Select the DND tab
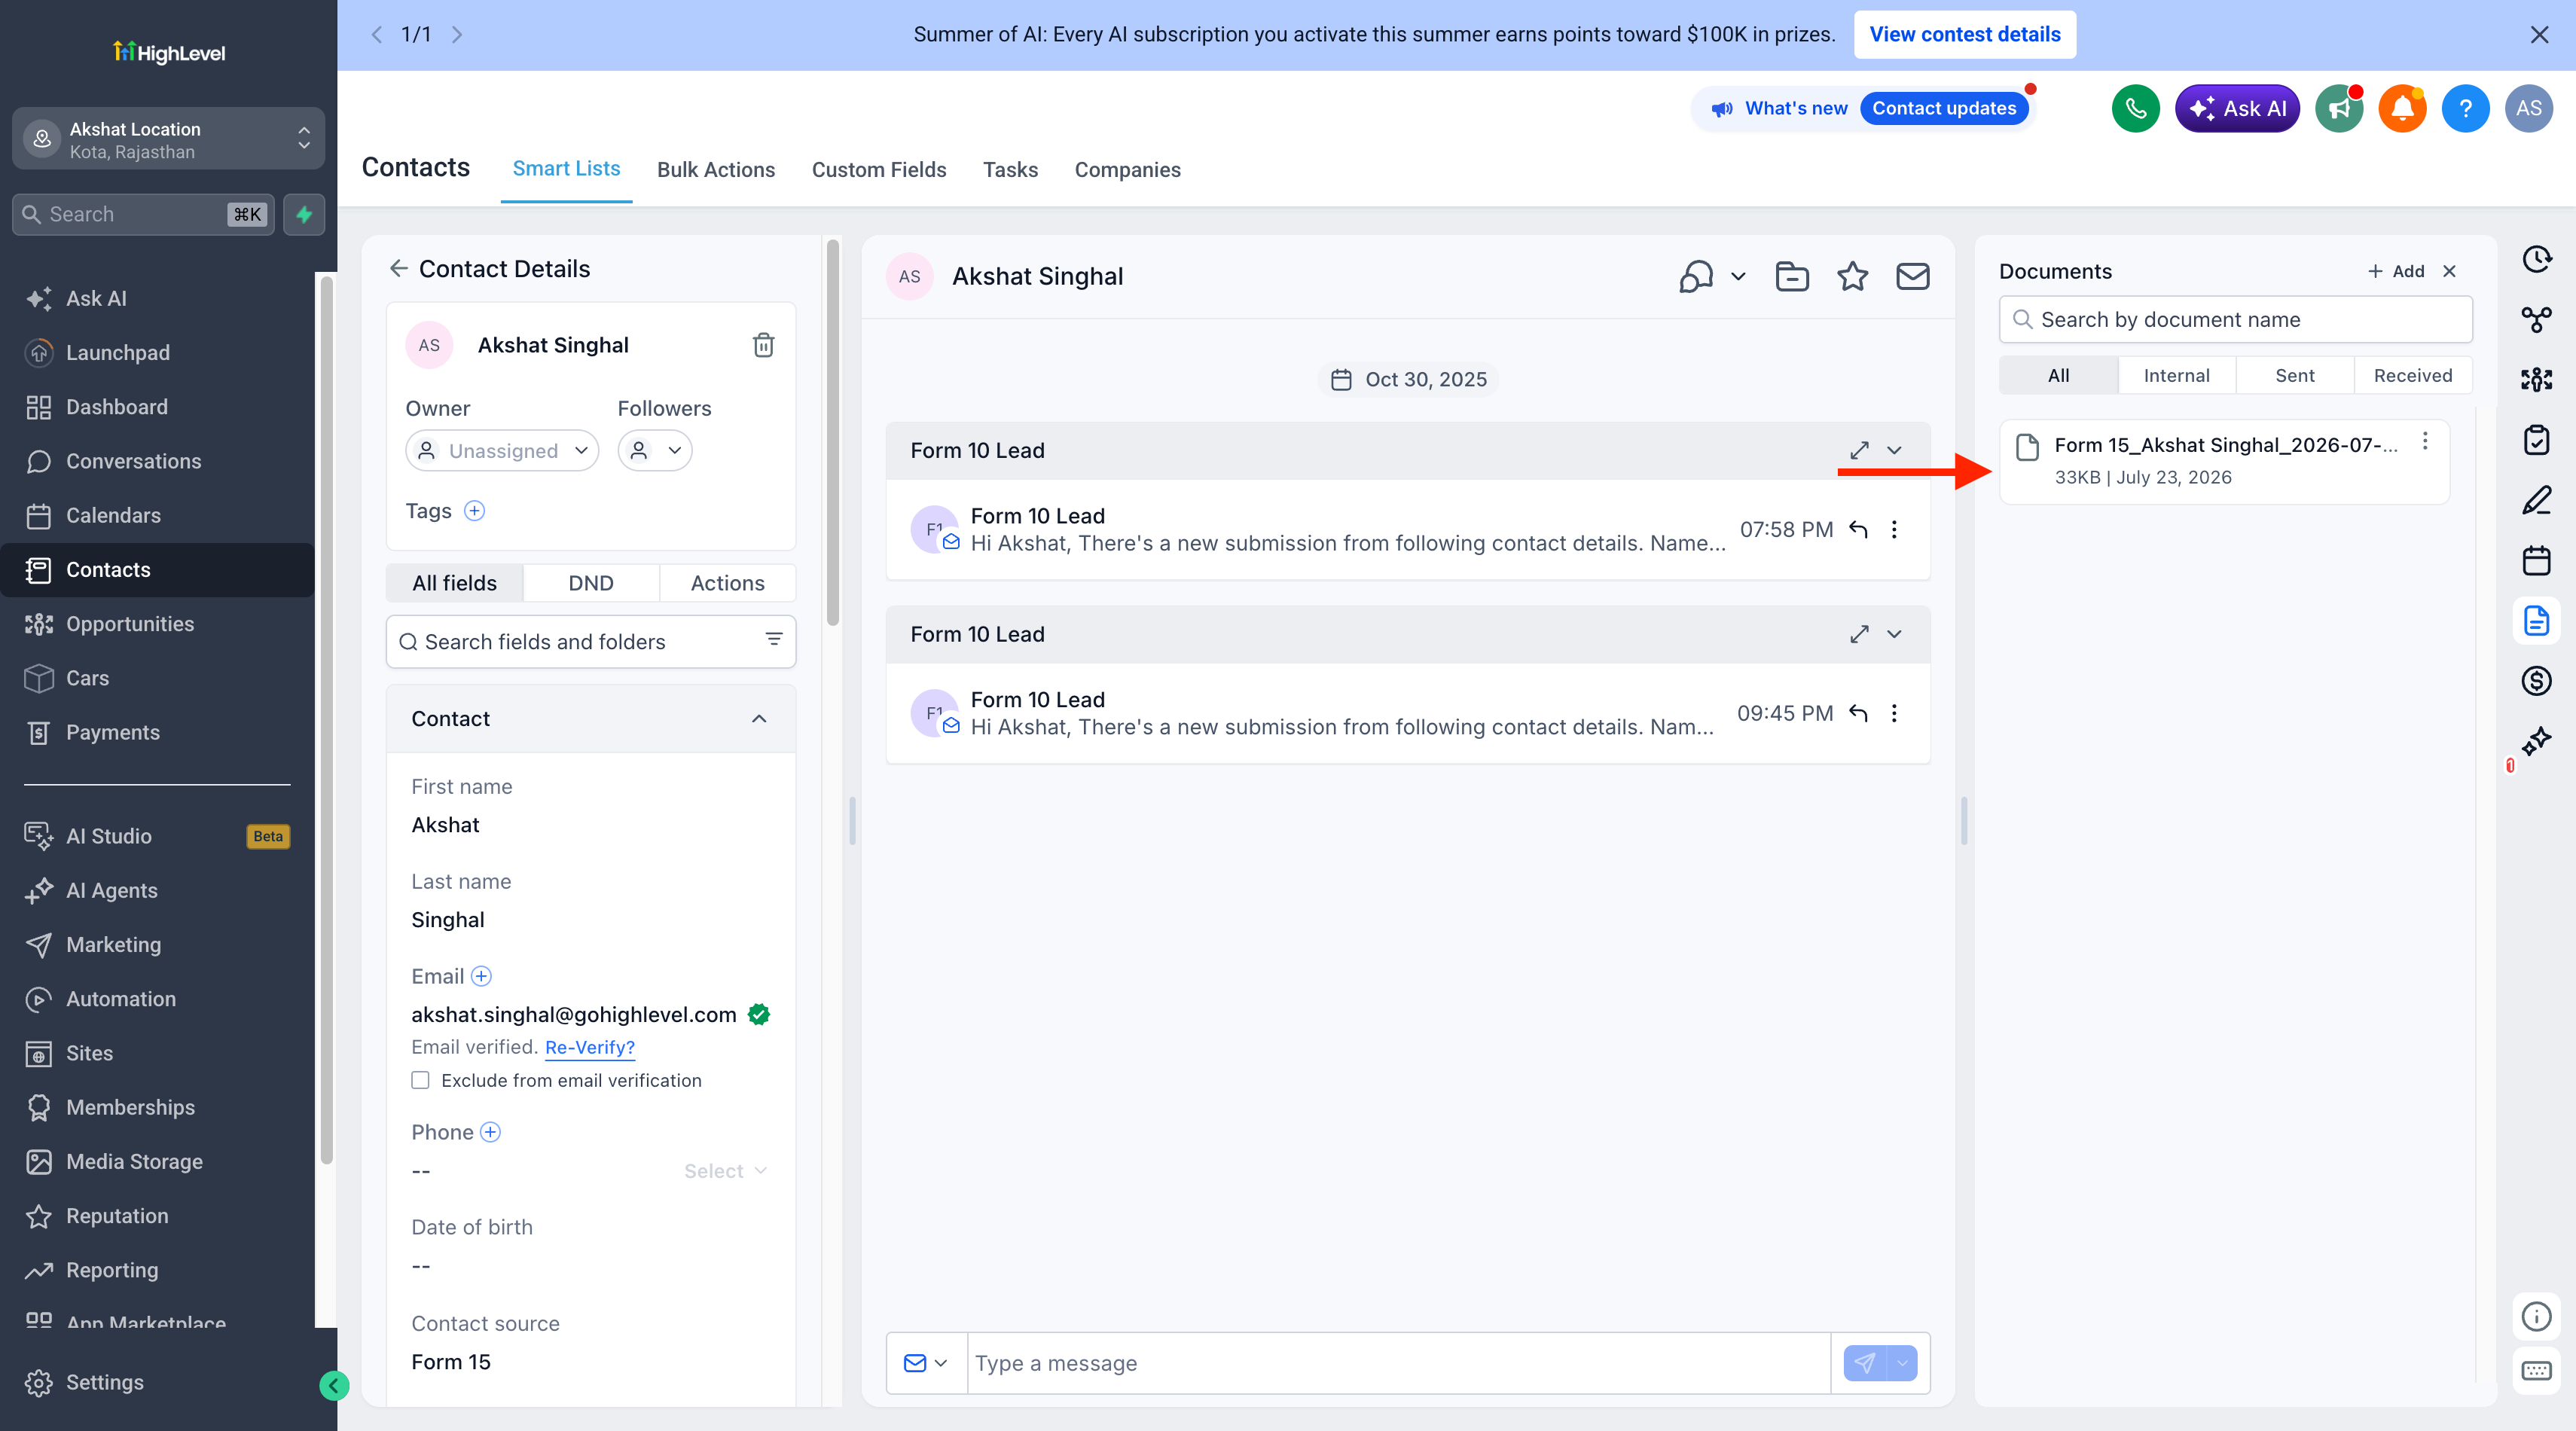 pos(591,583)
